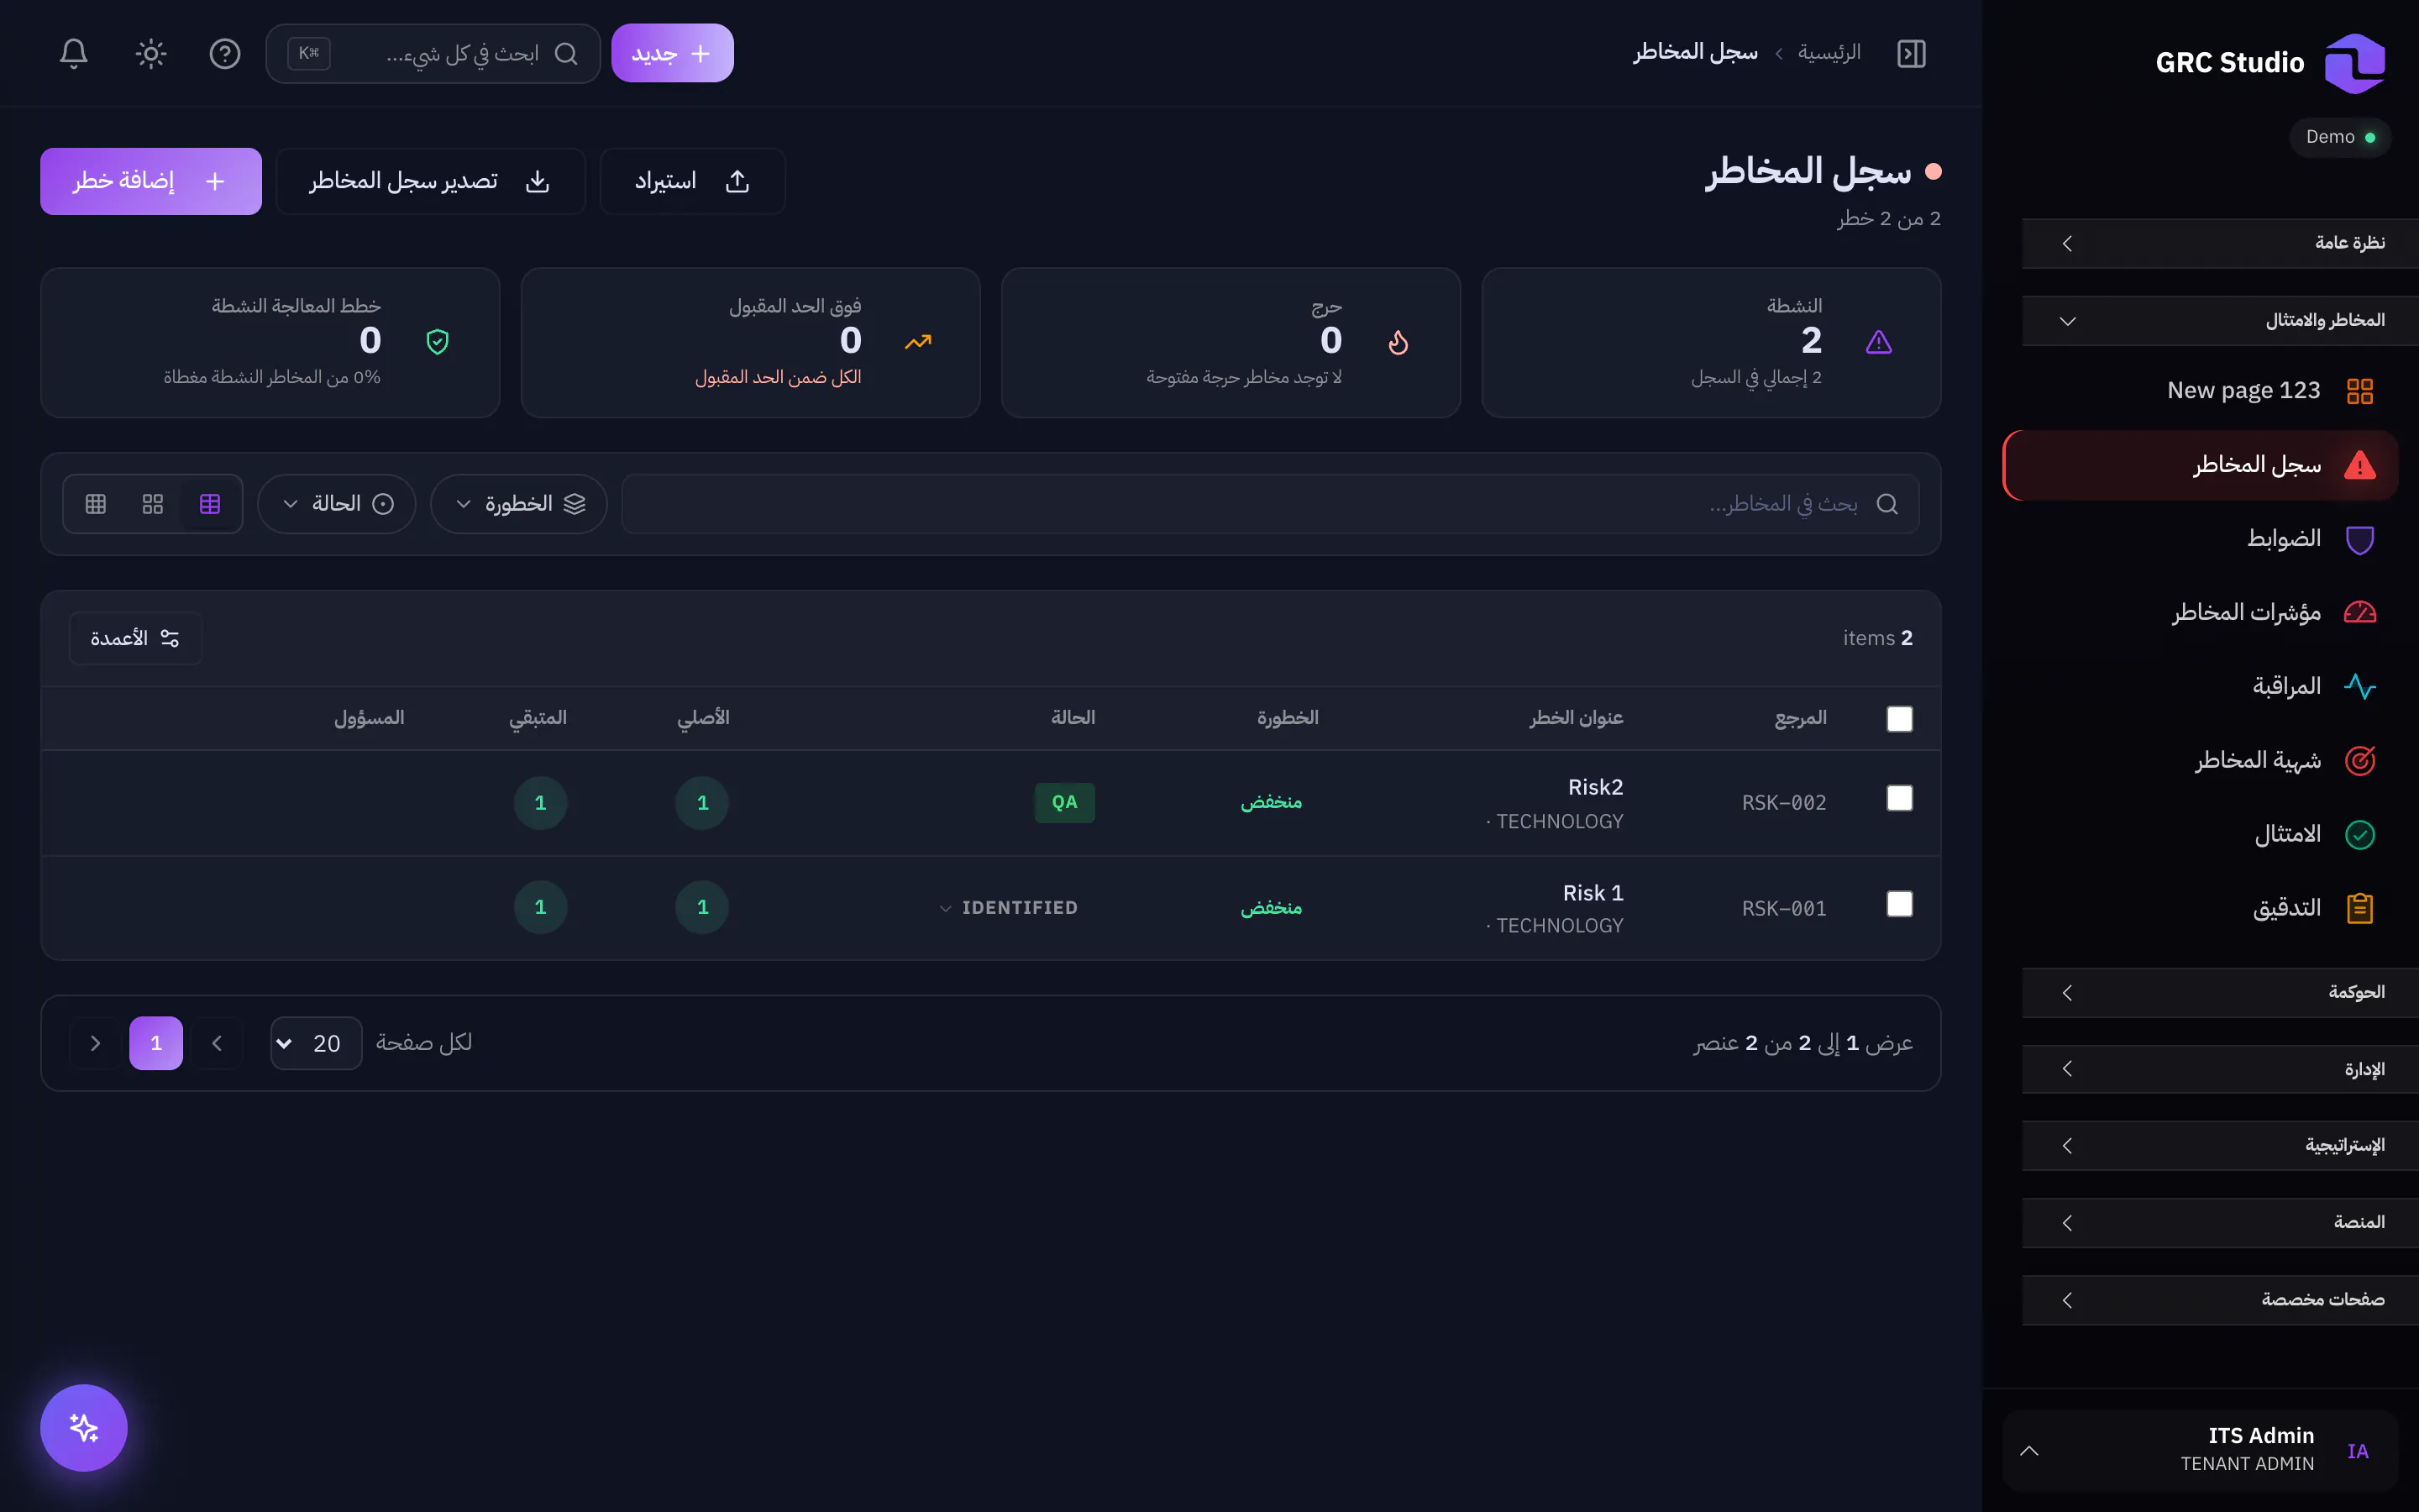Viewport: 2419px width, 1512px height.
Task: Open الأعمدة columns button
Action: coord(135,638)
